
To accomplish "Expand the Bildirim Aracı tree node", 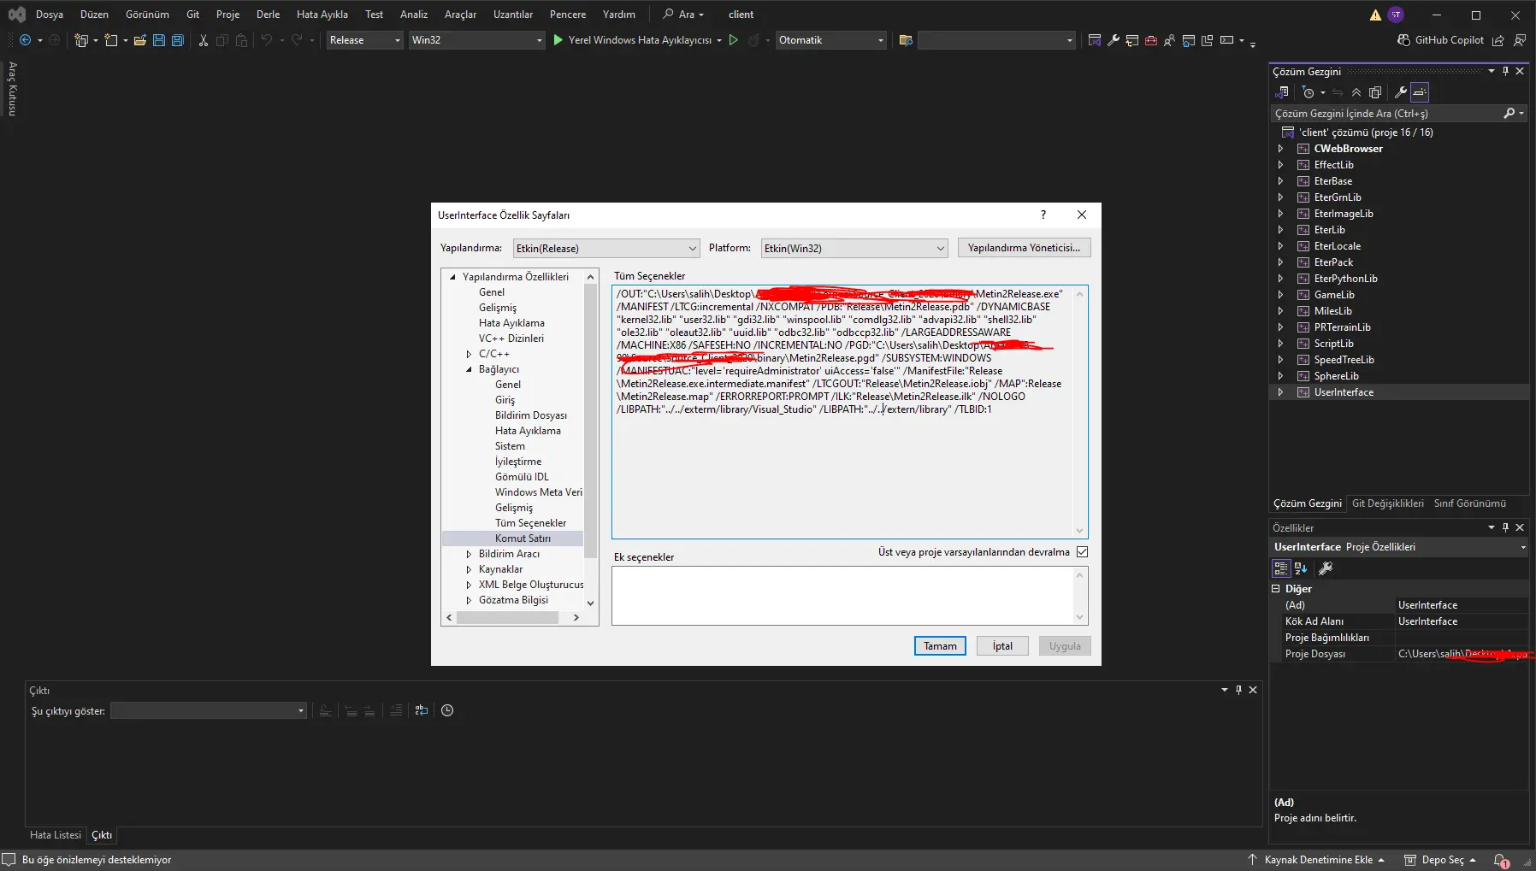I will tap(469, 554).
